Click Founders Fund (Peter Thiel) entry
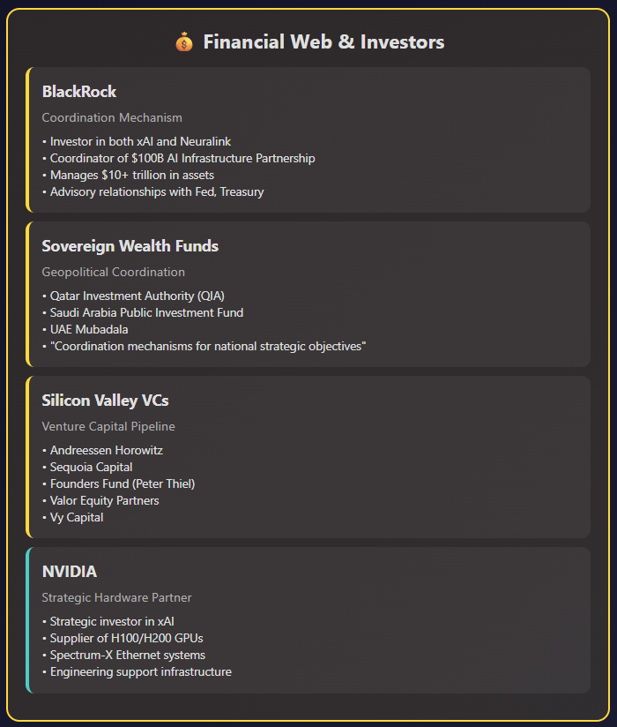Image resolution: width=617 pixels, height=727 pixels. tap(122, 483)
